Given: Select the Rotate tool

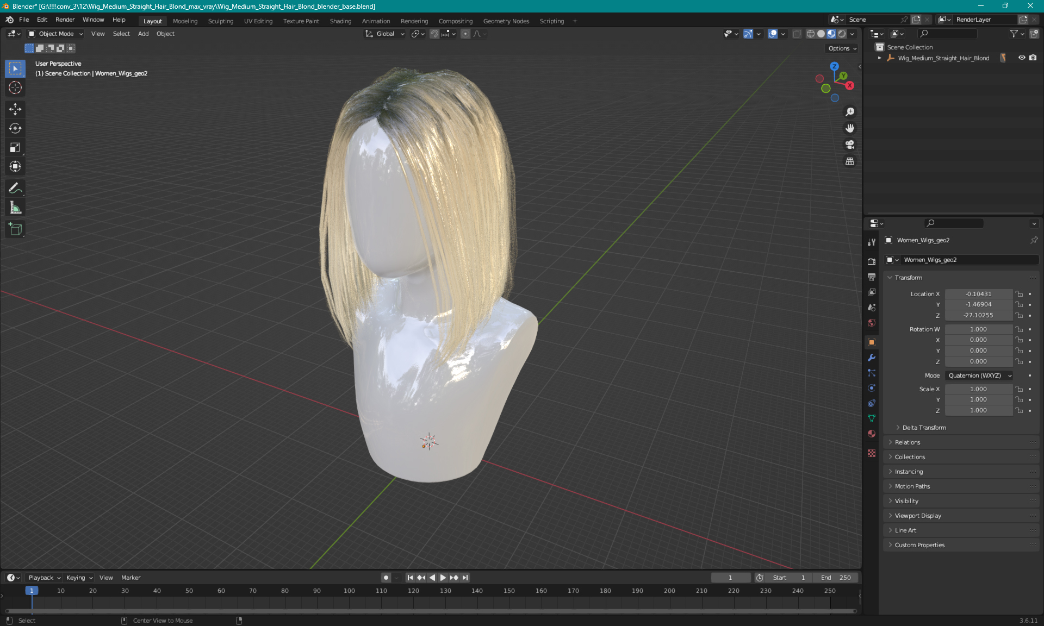Looking at the screenshot, I should (15, 128).
